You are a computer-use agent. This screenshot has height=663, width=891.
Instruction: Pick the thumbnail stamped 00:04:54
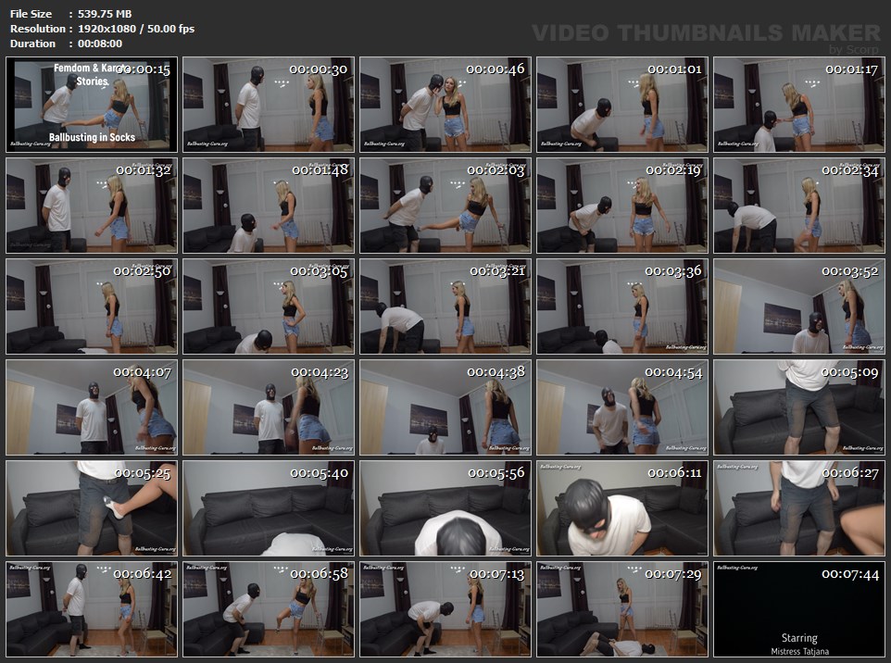(622, 407)
